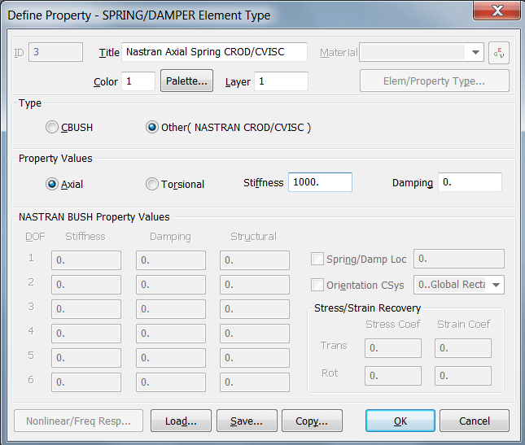Click Trans Stress Coef field
Viewport: 525px width, 445px height.
(x=393, y=348)
